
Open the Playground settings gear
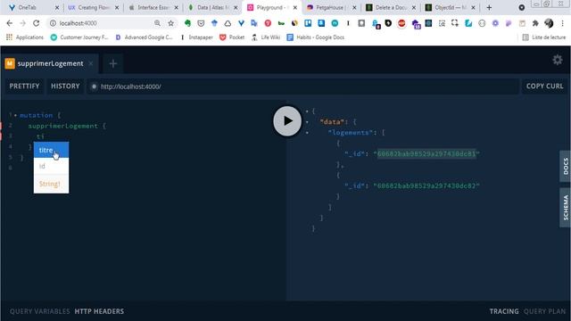pyautogui.click(x=557, y=60)
